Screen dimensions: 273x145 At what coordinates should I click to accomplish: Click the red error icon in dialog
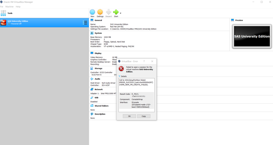coord(121,69)
